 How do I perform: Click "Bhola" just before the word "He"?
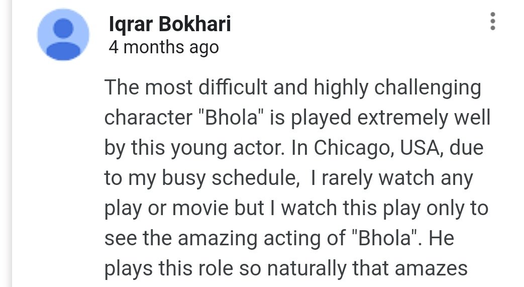click(x=382, y=239)
